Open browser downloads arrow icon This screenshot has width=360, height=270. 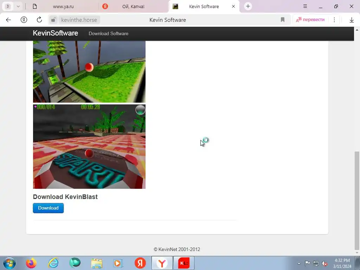[x=352, y=20]
